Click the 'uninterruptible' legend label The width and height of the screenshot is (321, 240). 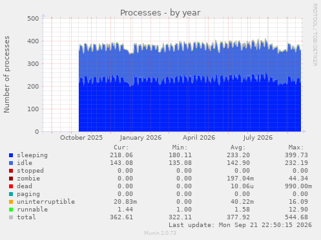[46, 202]
